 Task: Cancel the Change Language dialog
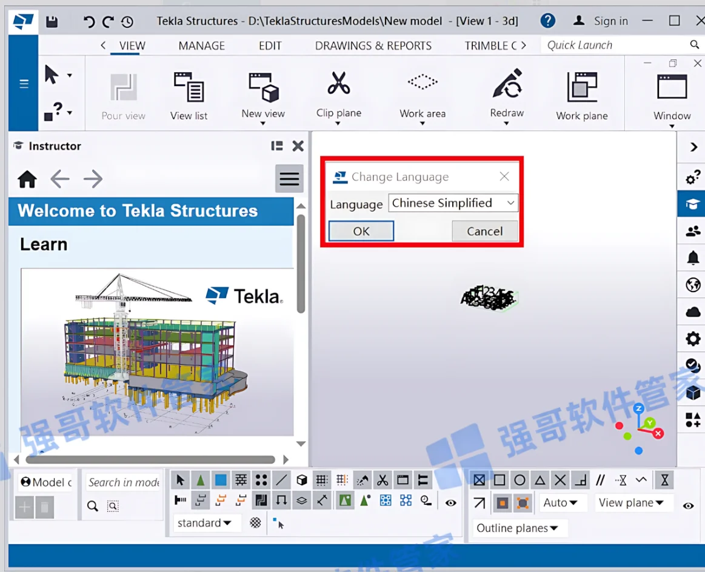pyautogui.click(x=485, y=231)
